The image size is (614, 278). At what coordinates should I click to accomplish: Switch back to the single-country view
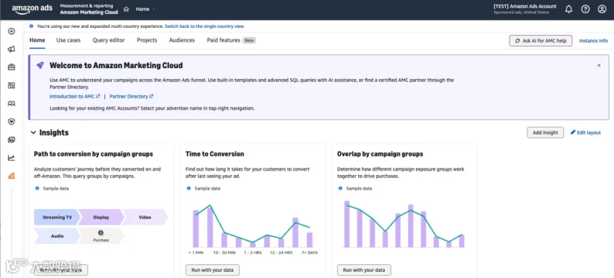pos(205,26)
